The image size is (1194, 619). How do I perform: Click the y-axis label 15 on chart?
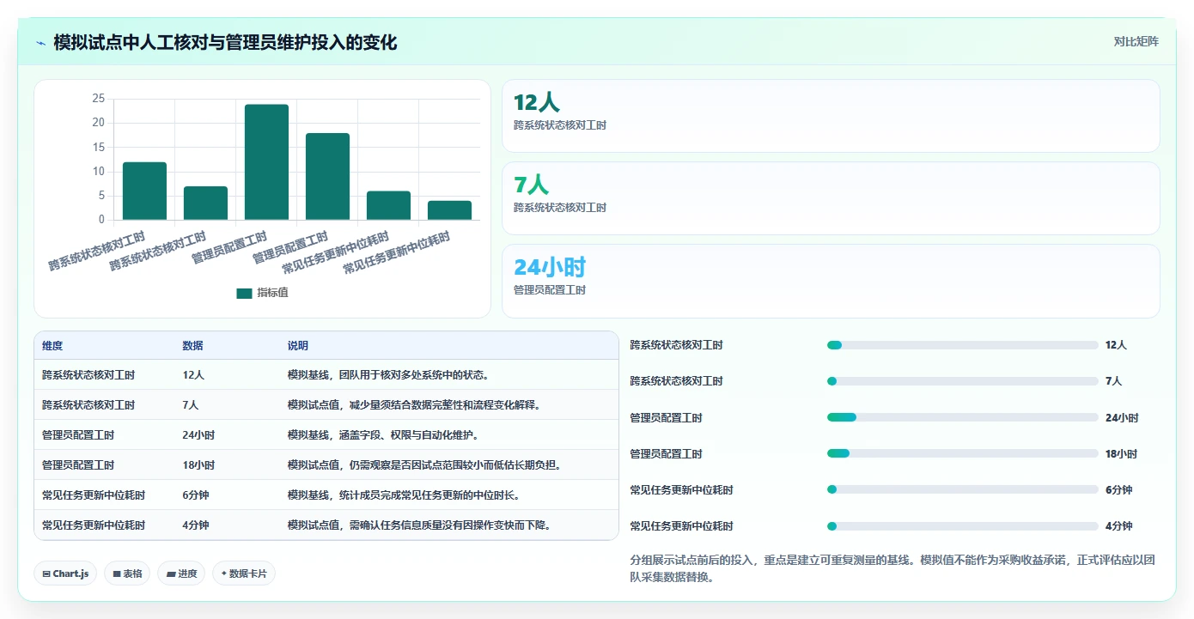tap(98, 148)
